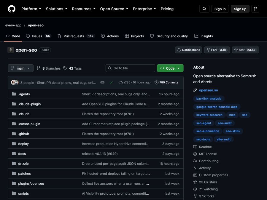This screenshot has height=200, width=267.
Task: Open the openseo.so website link
Action: tap(209, 90)
